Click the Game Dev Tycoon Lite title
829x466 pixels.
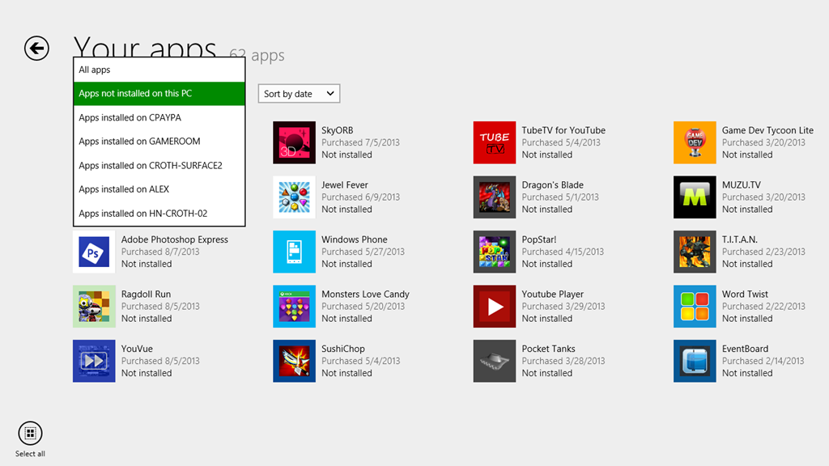(x=767, y=130)
